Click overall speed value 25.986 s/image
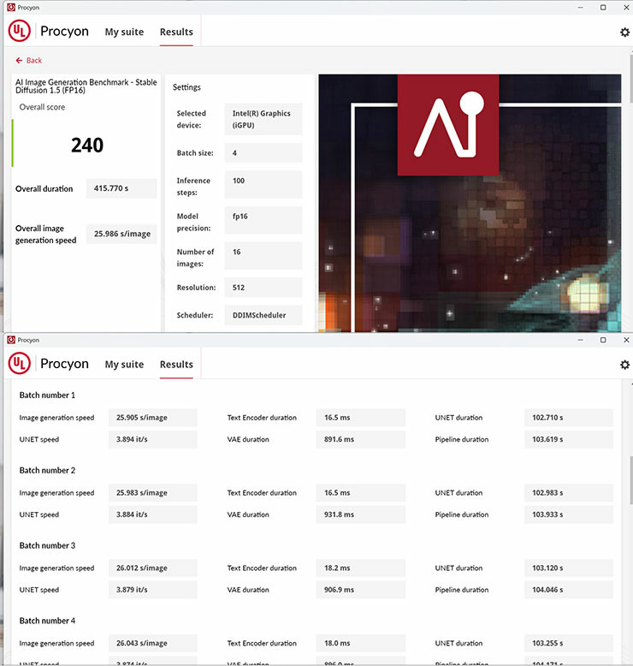Screen dimensions: 633x666 (x=121, y=234)
